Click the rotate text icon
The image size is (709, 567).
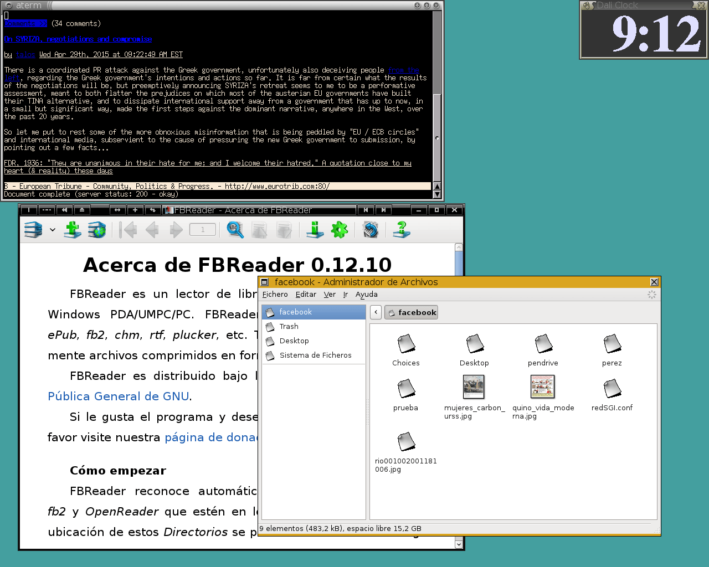click(370, 230)
